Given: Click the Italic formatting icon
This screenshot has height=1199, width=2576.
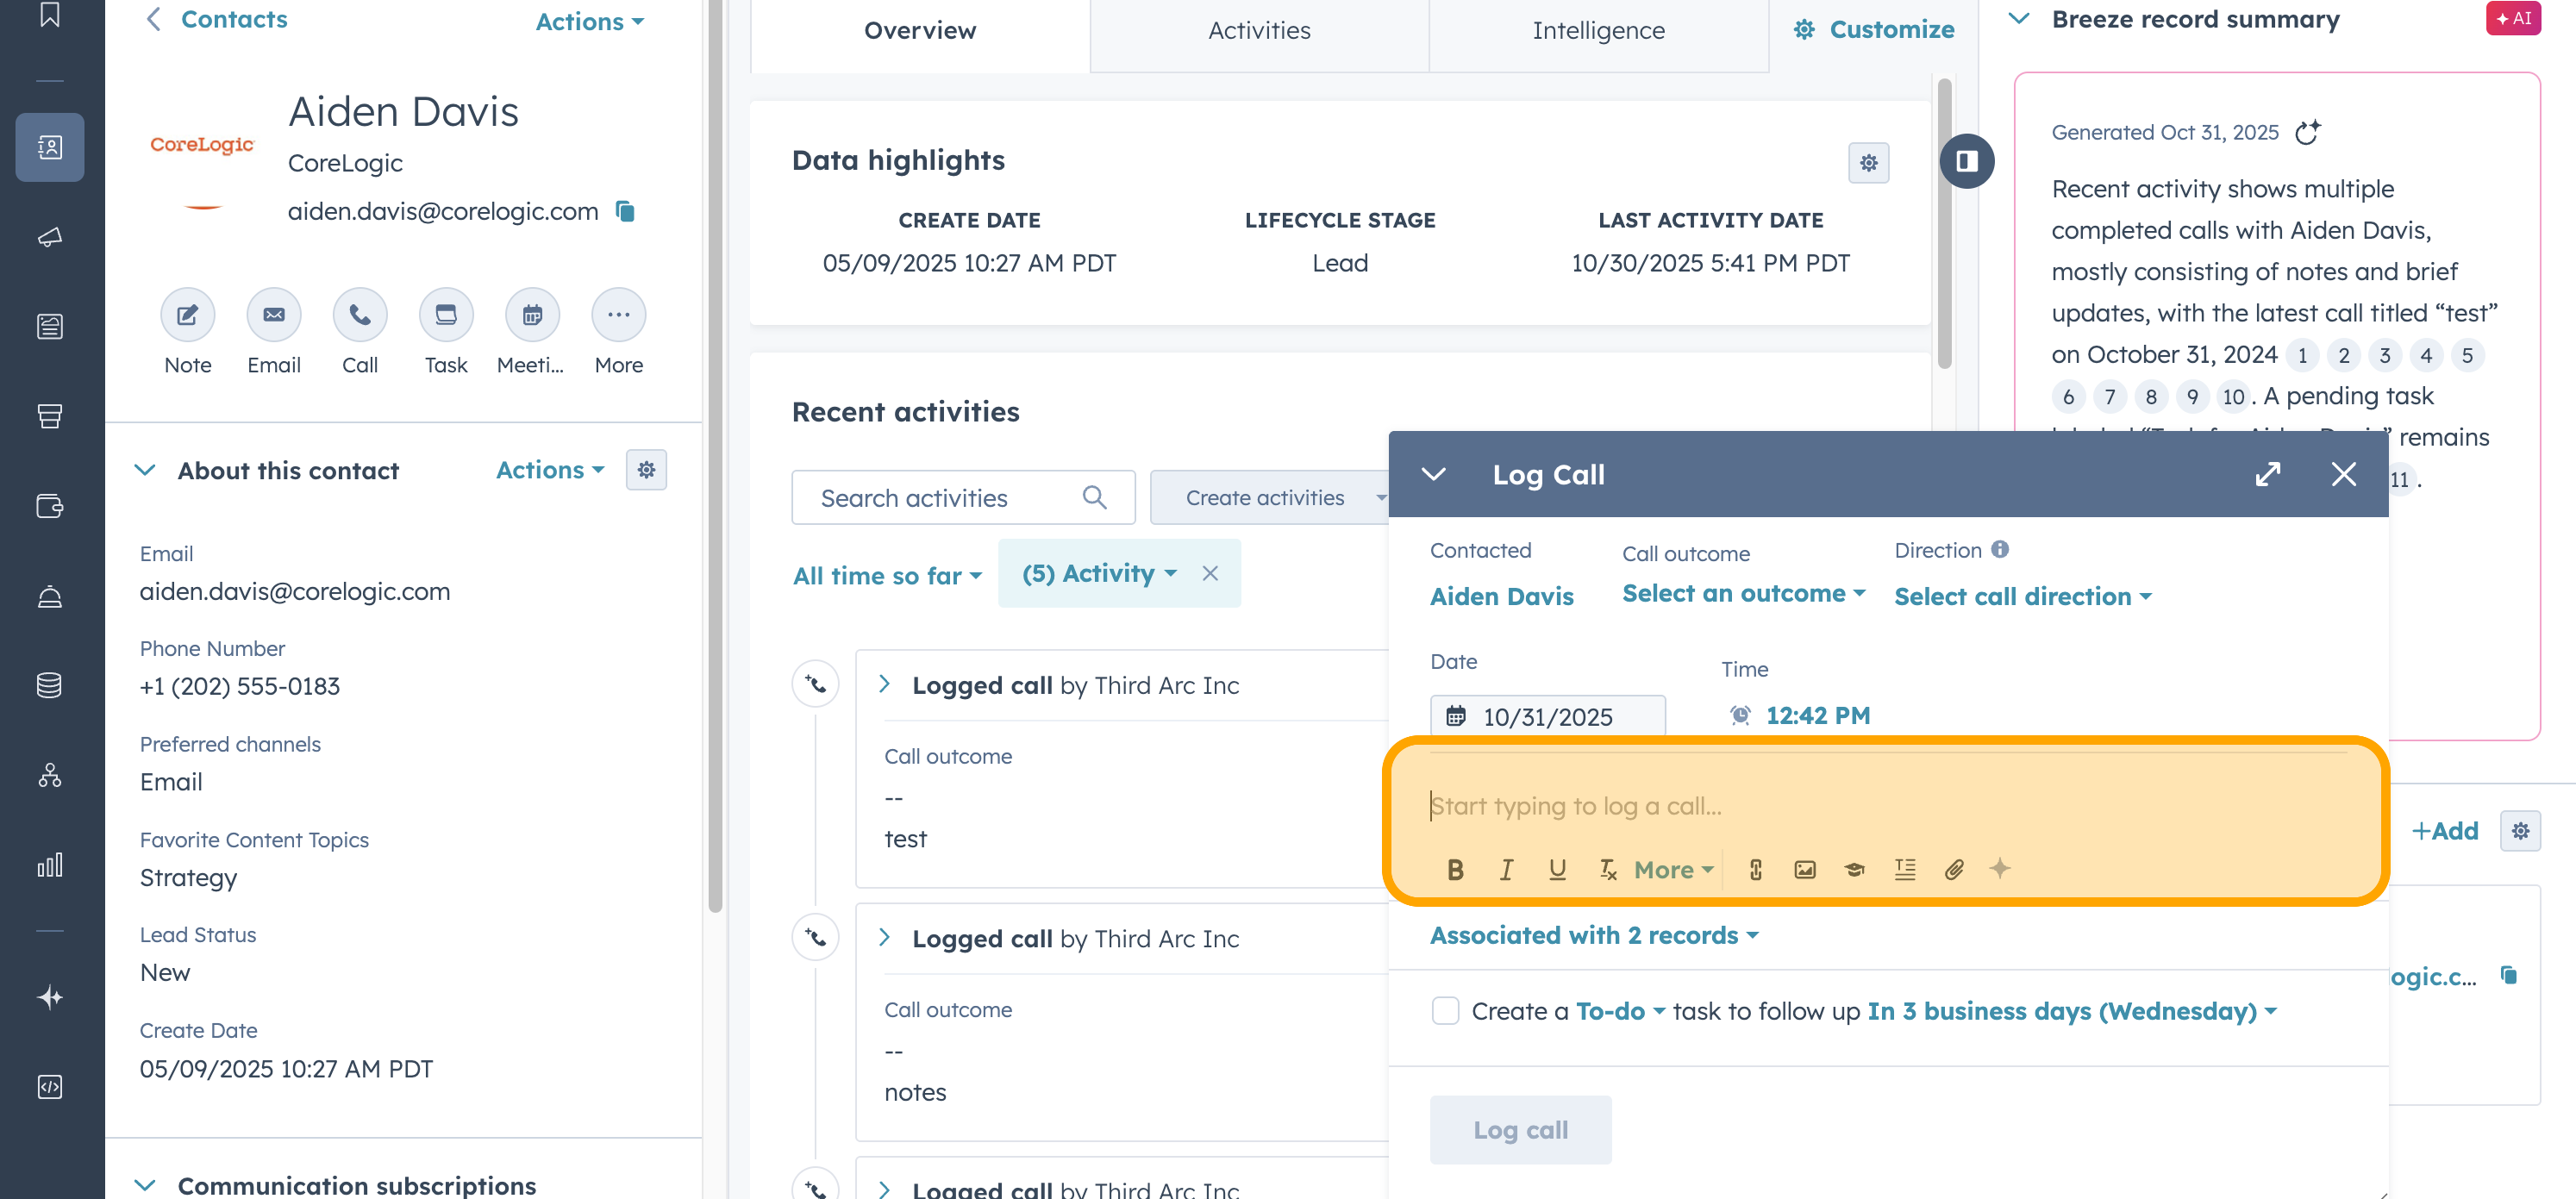Looking at the screenshot, I should pyautogui.click(x=1506, y=869).
